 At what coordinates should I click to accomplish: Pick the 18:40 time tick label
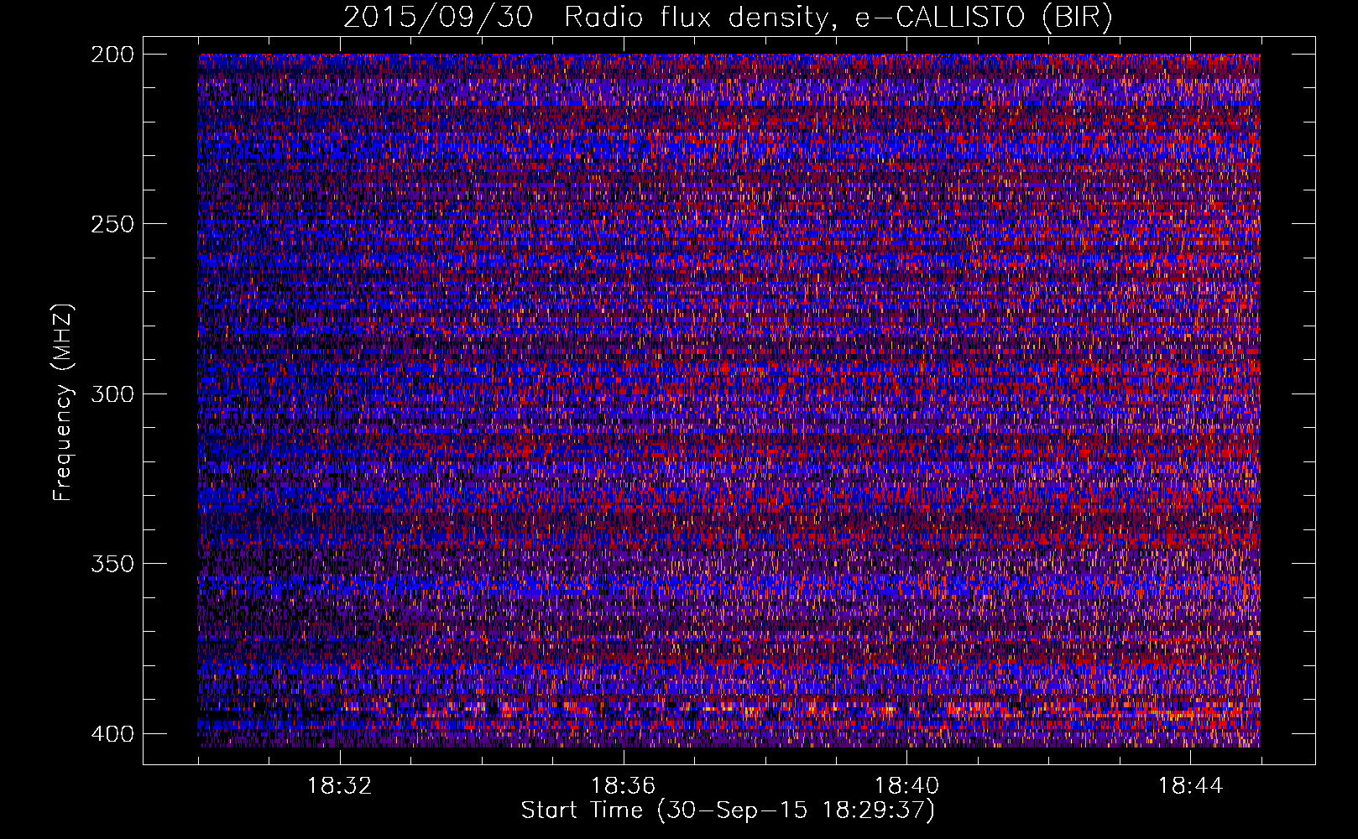(x=906, y=785)
